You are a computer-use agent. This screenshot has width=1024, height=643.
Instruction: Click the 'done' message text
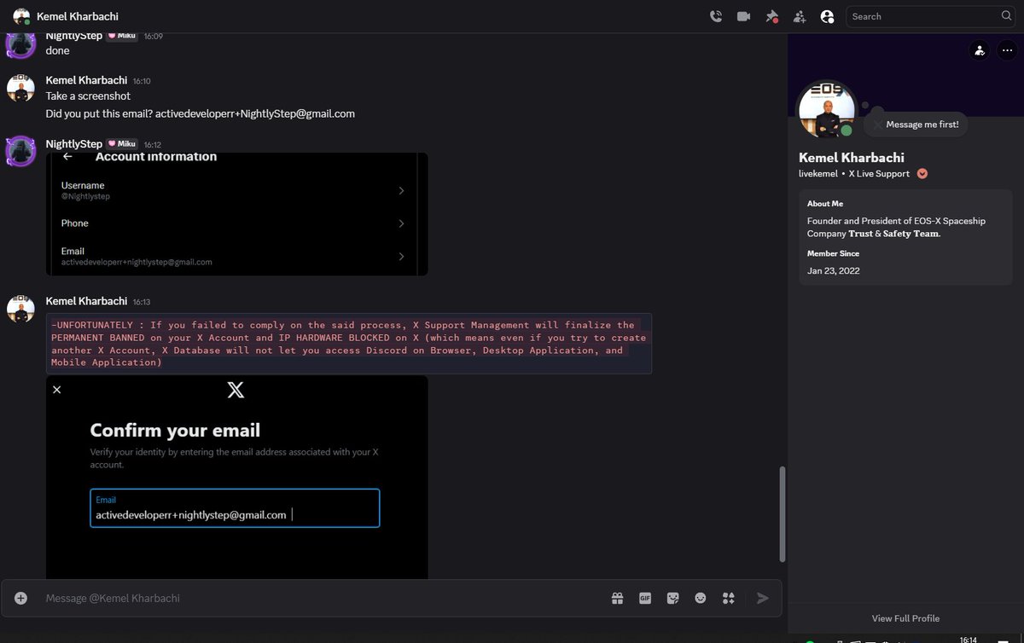58,51
